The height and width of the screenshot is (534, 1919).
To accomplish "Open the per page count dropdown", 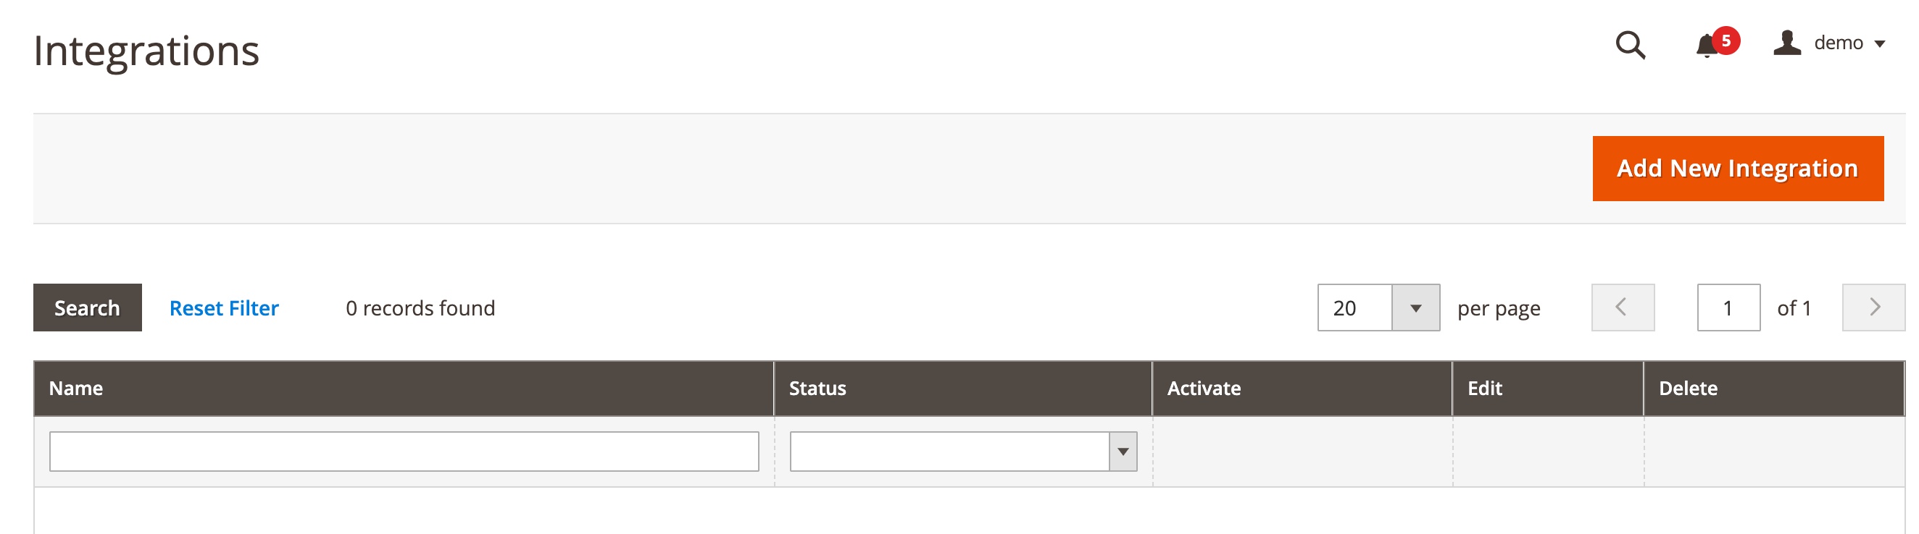I will (1415, 308).
